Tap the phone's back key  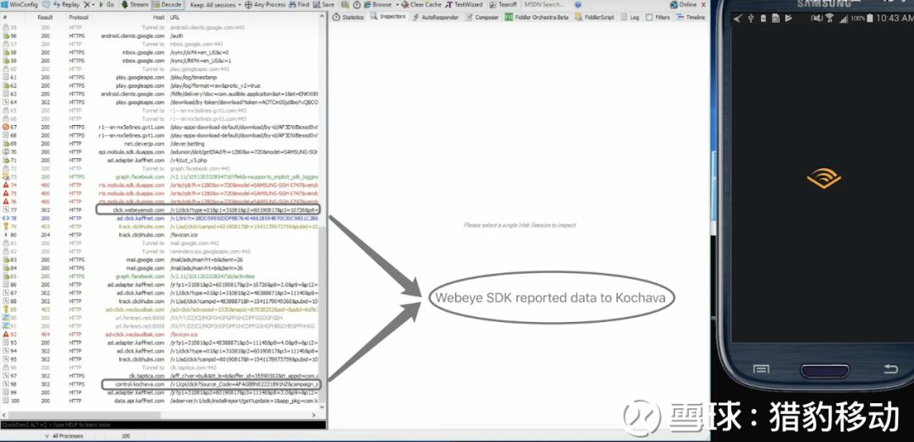(x=889, y=369)
